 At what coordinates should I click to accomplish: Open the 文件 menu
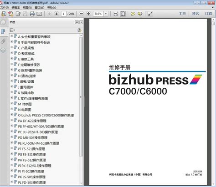pos(5,7)
